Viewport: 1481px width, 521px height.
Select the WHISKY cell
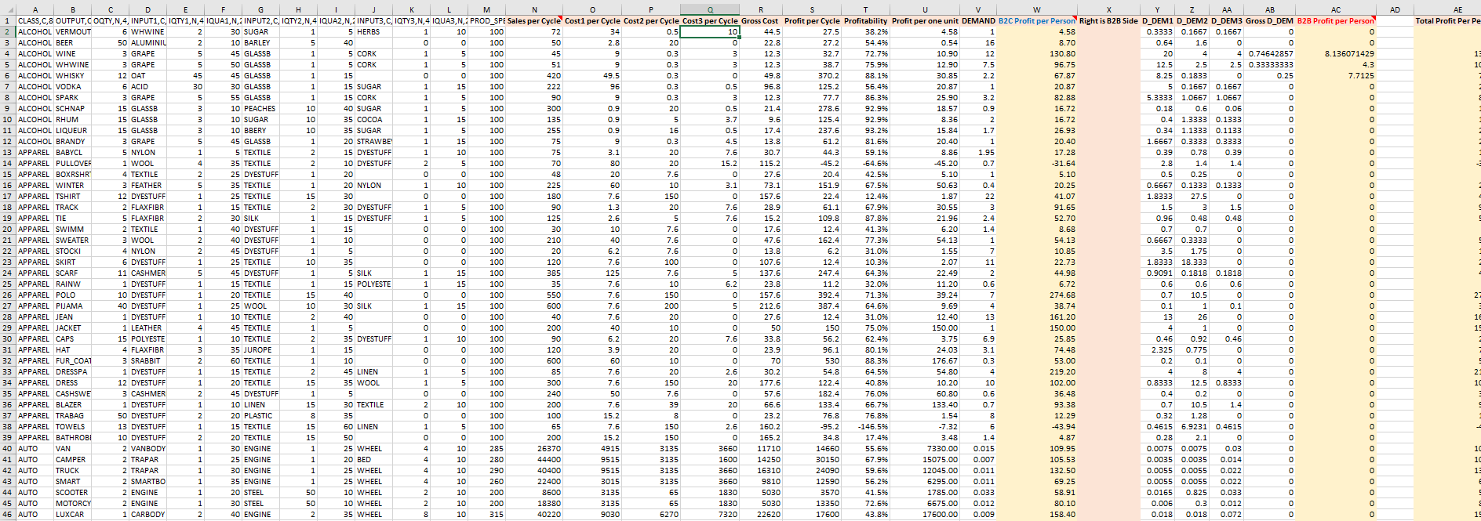73,76
